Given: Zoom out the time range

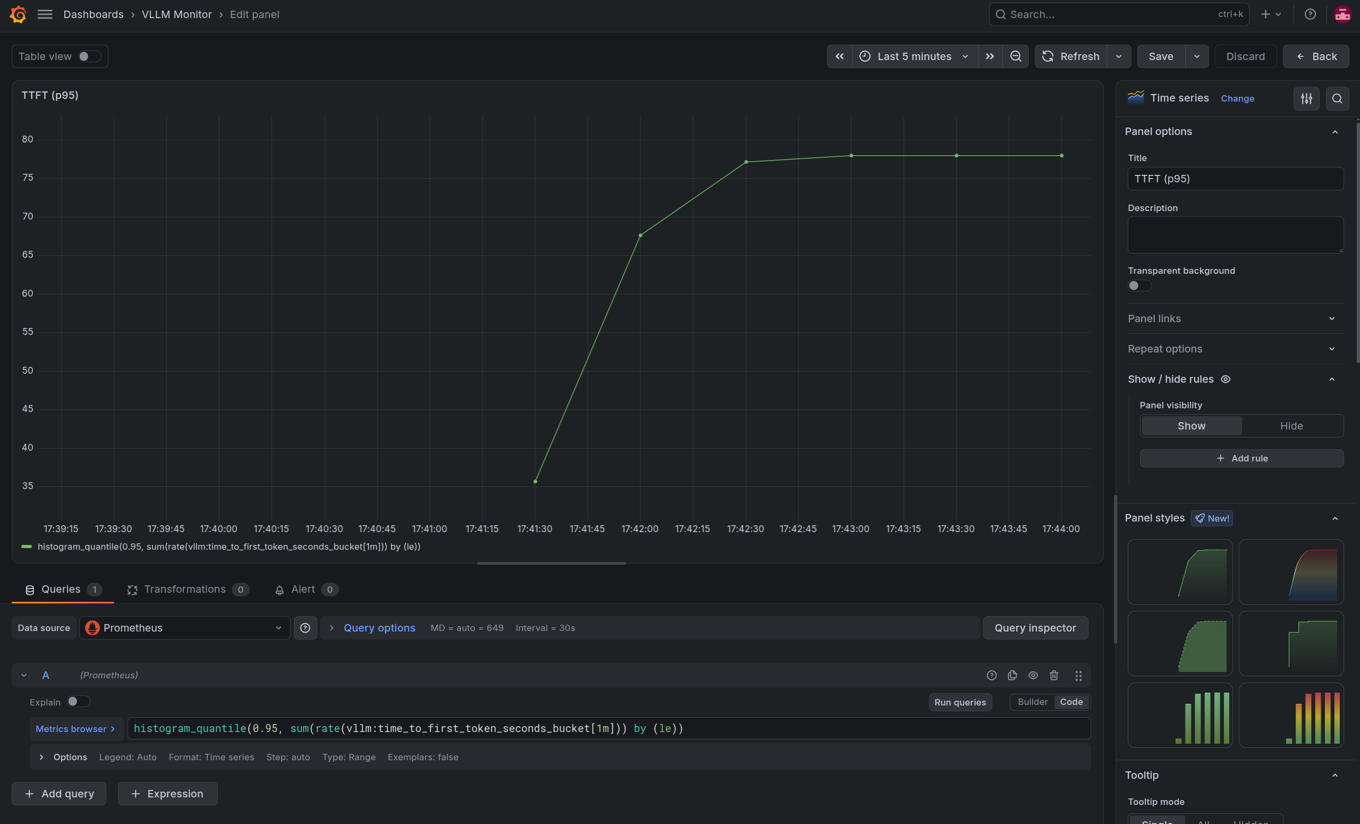Looking at the screenshot, I should tap(1015, 56).
